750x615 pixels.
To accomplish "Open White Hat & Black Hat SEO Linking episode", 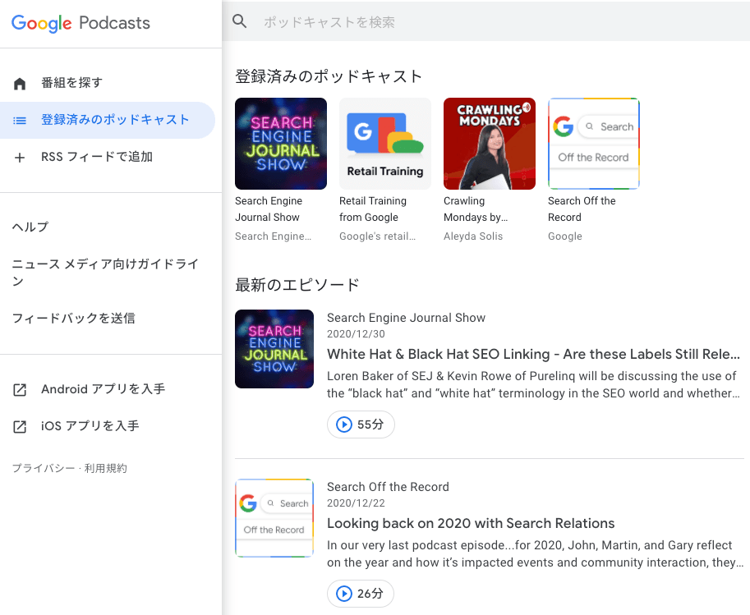I will click(x=533, y=354).
